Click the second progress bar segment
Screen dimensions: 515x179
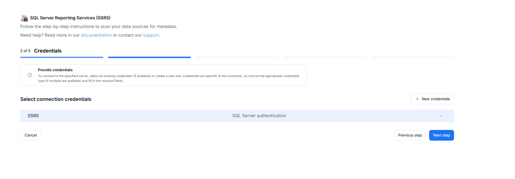[x=149, y=57]
